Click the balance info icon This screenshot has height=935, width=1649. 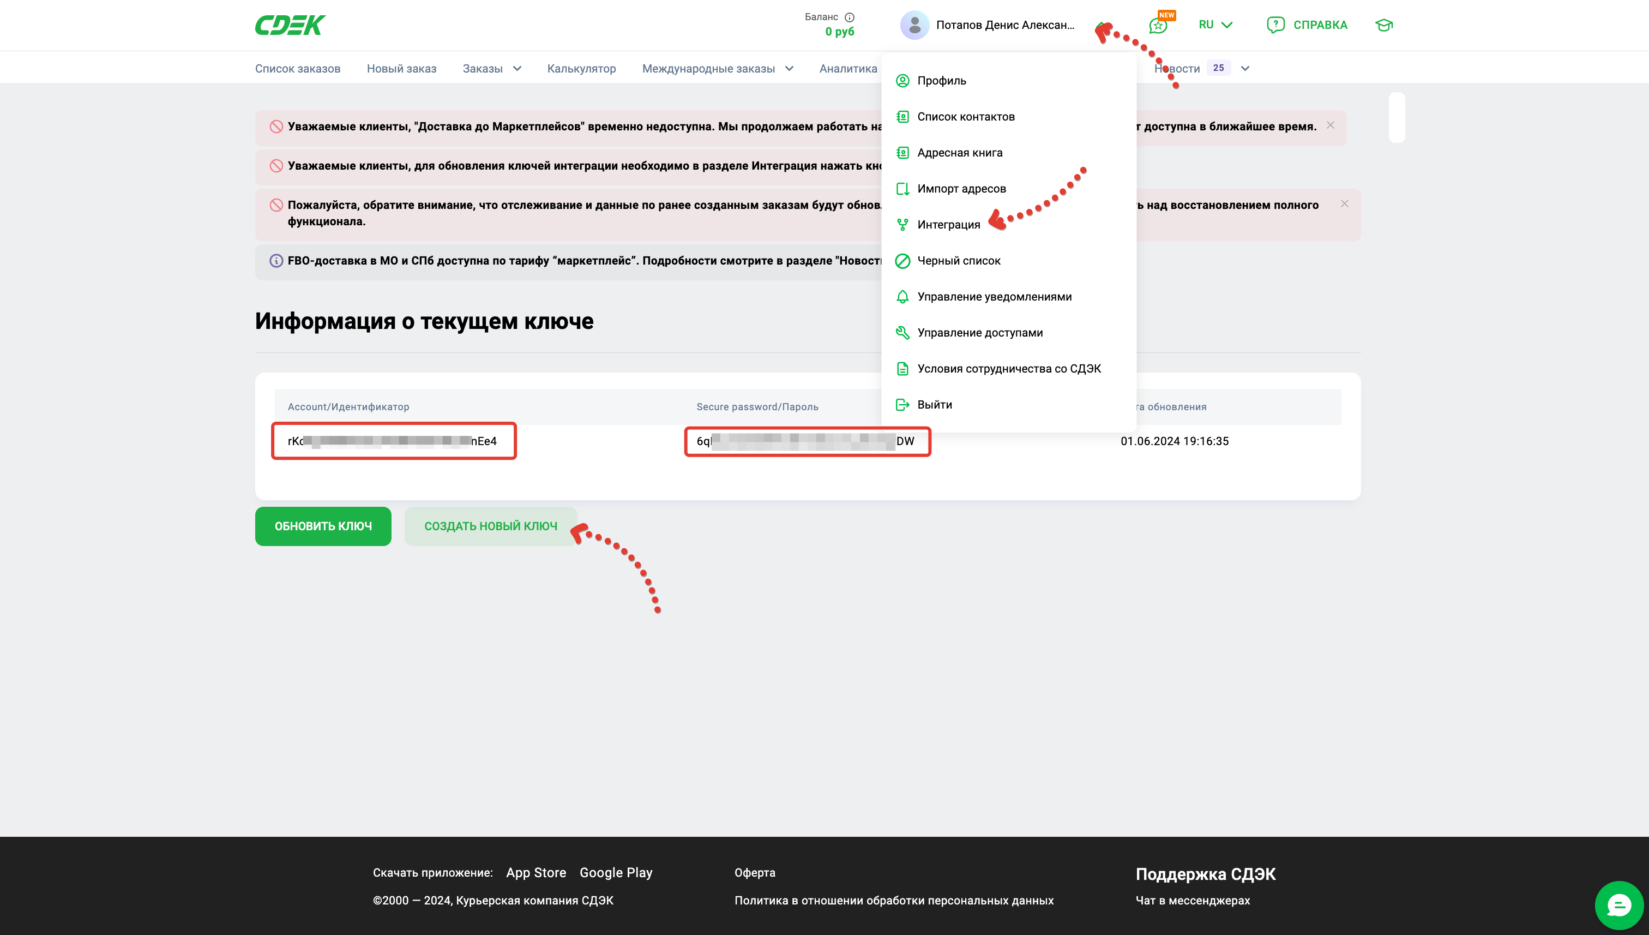point(849,17)
